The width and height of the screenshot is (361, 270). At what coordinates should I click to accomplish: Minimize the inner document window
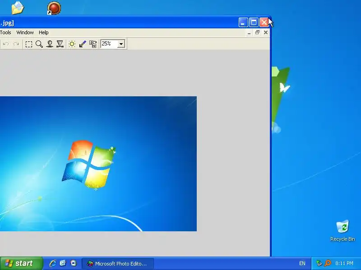[x=249, y=33]
